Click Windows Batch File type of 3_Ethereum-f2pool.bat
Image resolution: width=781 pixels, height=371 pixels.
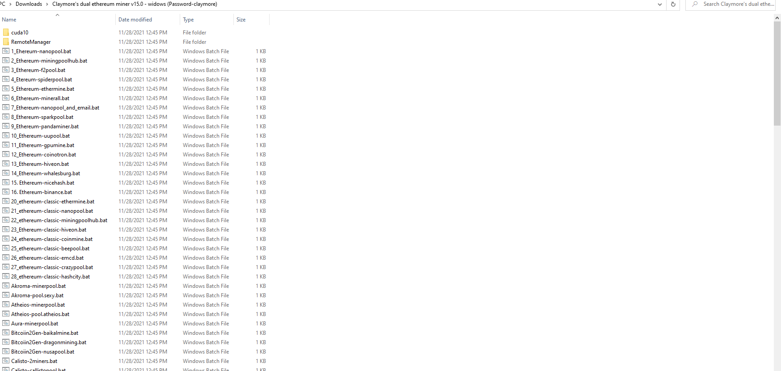[206, 70]
